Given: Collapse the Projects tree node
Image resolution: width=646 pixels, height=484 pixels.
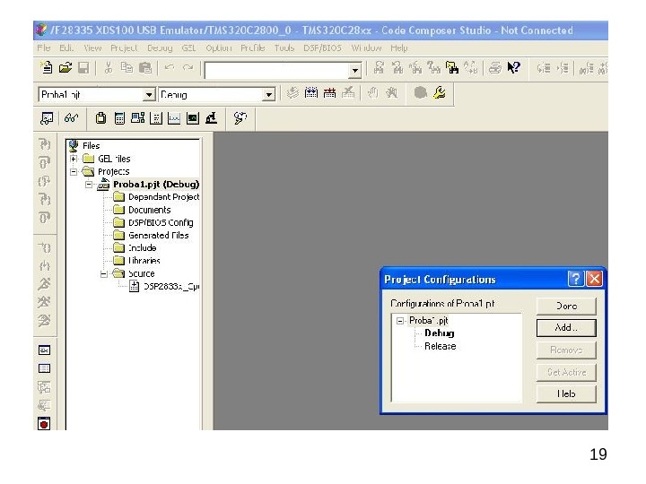Looking at the screenshot, I should [x=74, y=171].
